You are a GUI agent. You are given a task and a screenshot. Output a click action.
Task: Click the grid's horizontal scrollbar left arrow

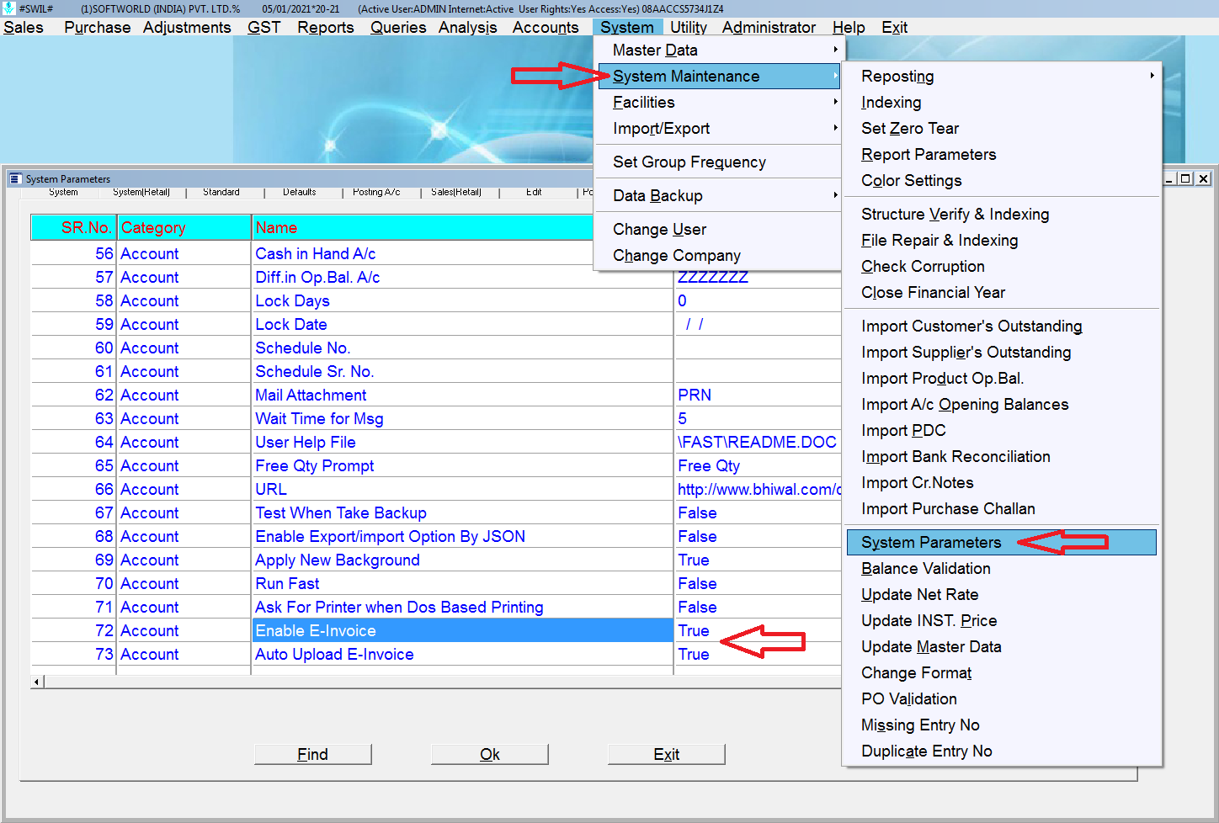[x=37, y=682]
